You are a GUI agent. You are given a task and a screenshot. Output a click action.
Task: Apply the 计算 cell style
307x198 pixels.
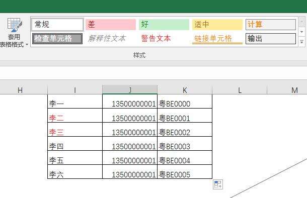[x=271, y=25]
